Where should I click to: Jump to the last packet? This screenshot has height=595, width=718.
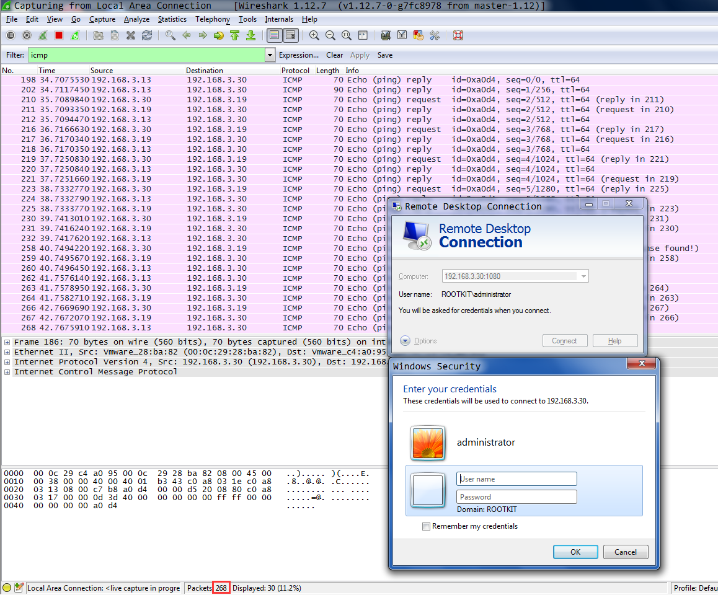pos(251,35)
